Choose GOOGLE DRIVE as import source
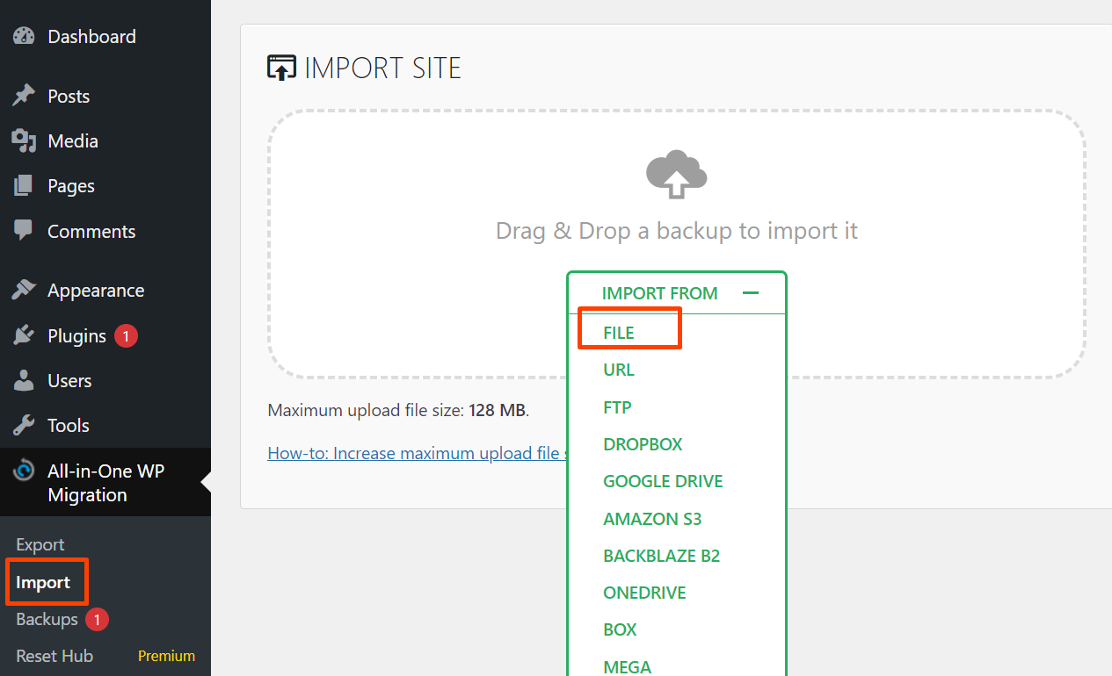The width and height of the screenshot is (1112, 676). click(x=663, y=481)
